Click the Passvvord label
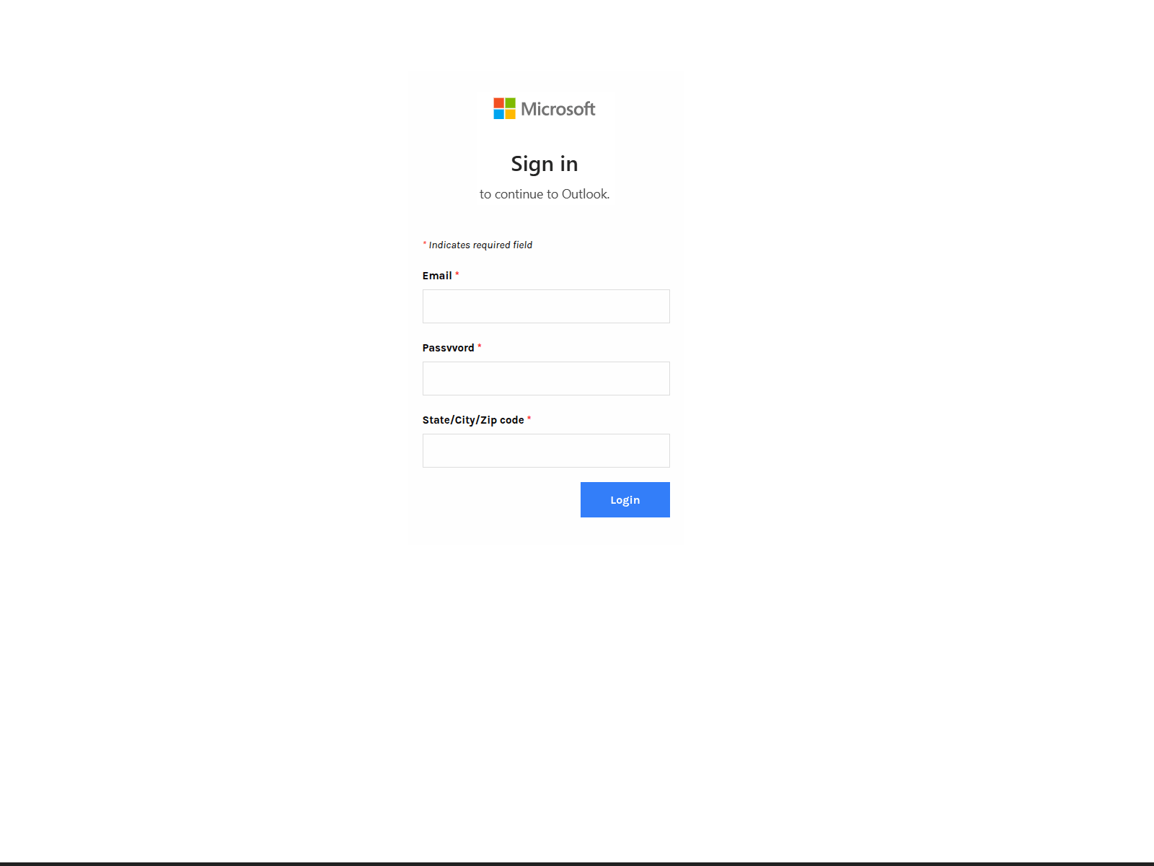The width and height of the screenshot is (1154, 866). click(x=449, y=348)
